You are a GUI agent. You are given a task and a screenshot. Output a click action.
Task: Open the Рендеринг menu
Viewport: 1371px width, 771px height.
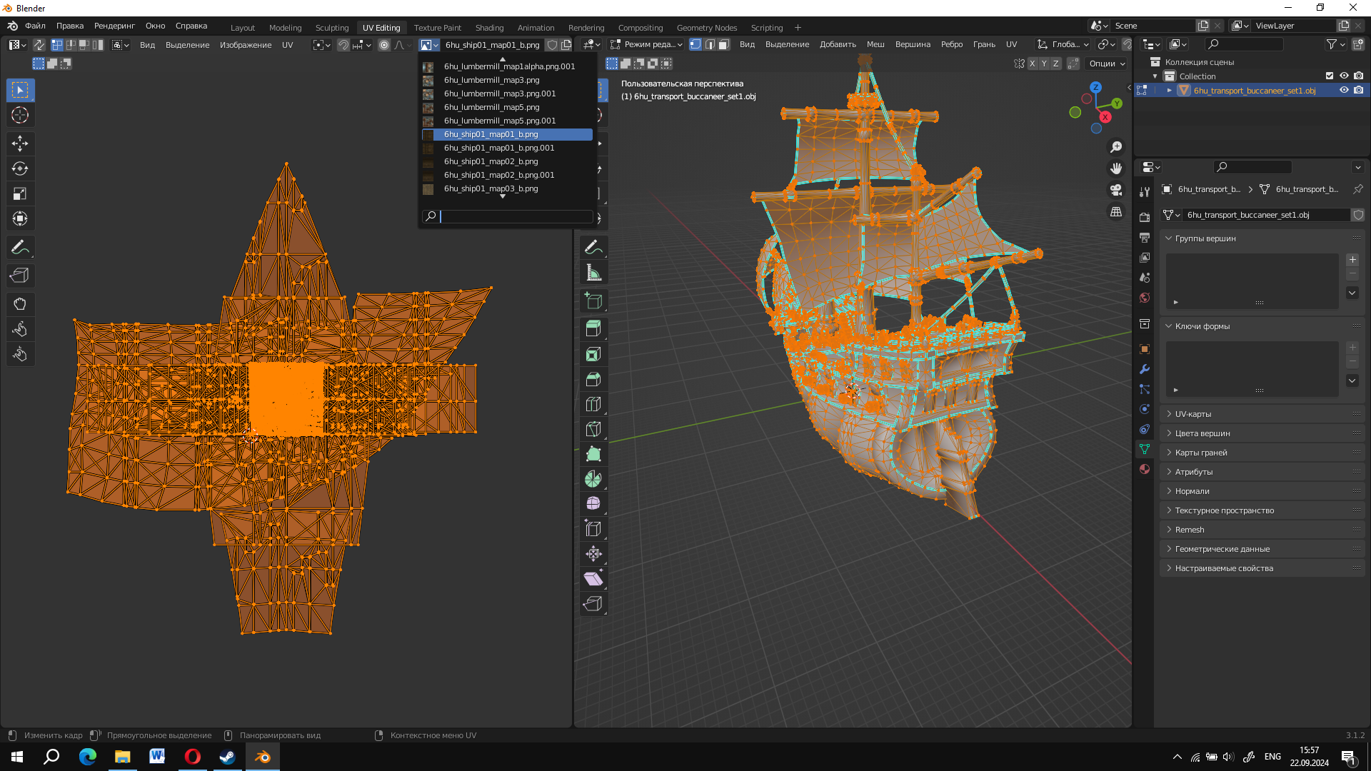click(114, 26)
